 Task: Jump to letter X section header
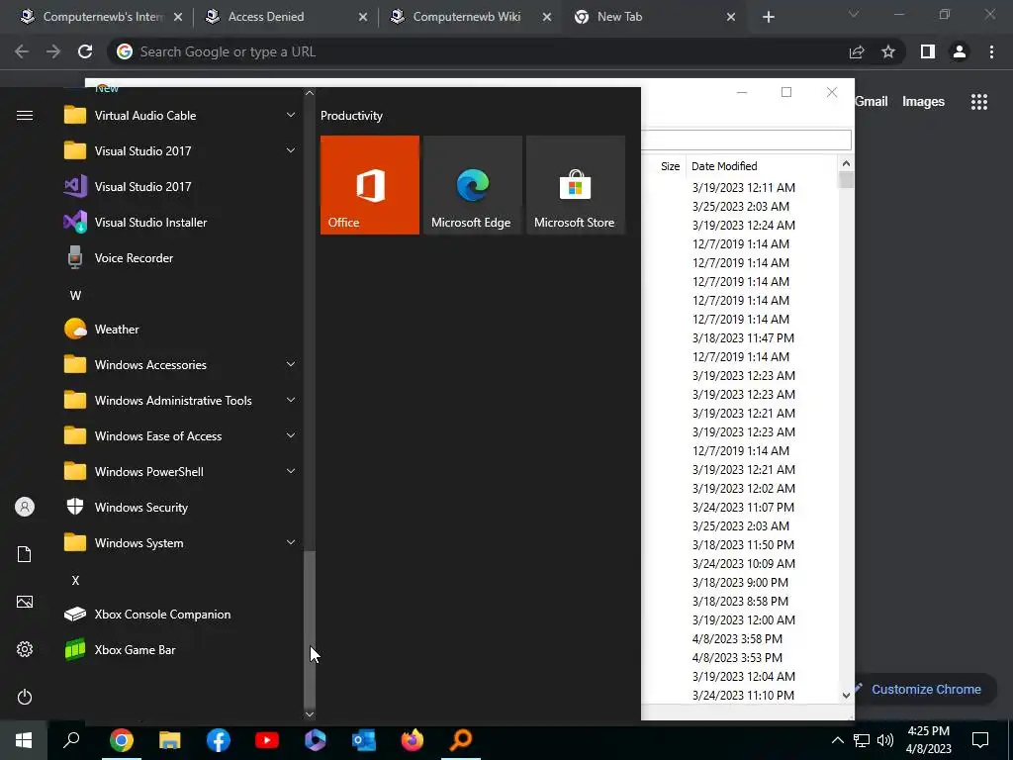click(x=75, y=580)
